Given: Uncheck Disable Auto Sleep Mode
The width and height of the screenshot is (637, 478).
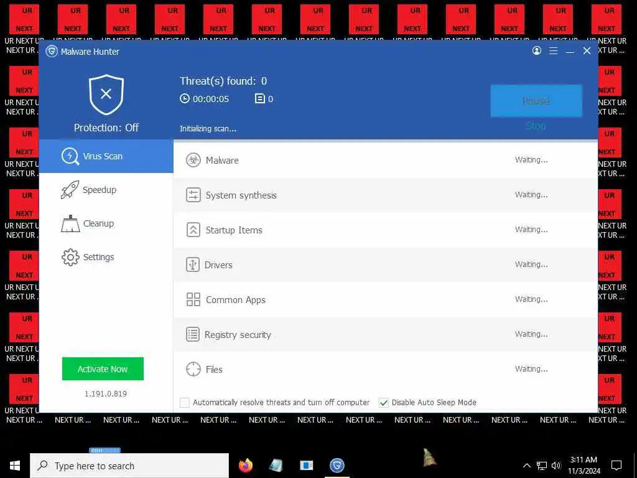Looking at the screenshot, I should [383, 403].
